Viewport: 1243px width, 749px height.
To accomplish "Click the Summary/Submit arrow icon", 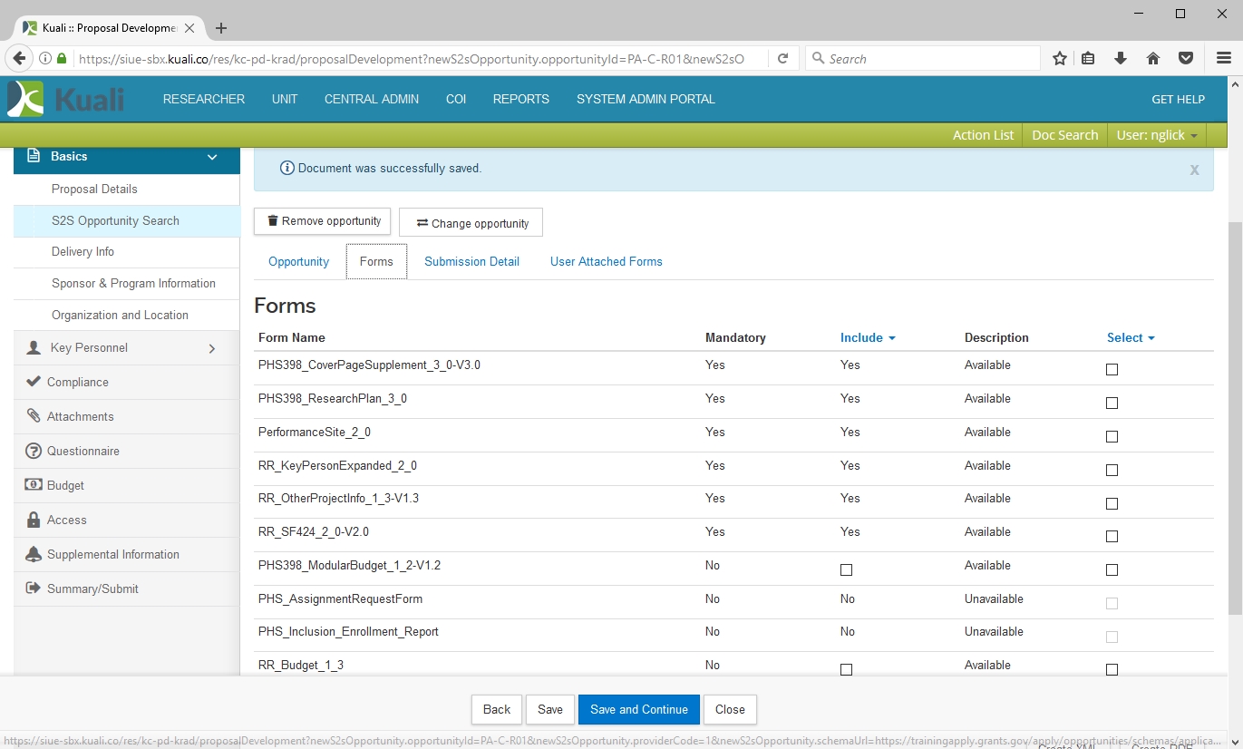I will (34, 588).
